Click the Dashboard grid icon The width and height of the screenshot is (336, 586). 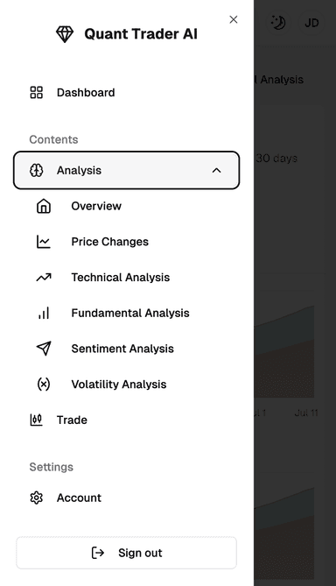tap(36, 92)
